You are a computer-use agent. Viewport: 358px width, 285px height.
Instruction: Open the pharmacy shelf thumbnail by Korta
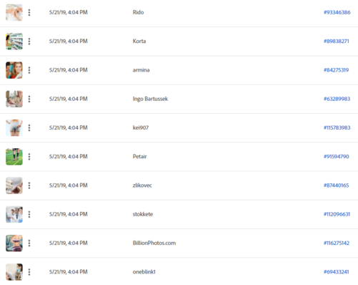tap(14, 42)
